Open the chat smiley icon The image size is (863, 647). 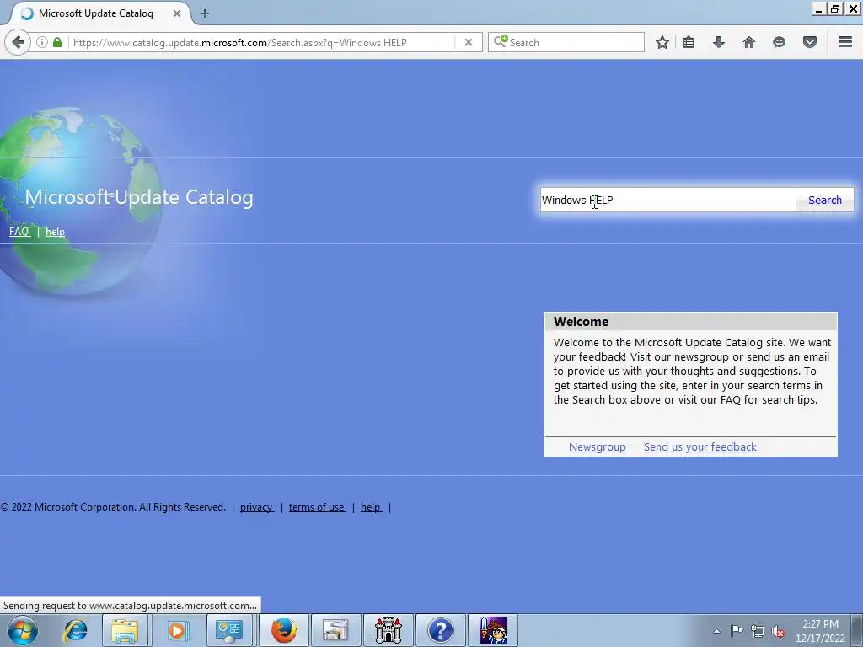[779, 42]
